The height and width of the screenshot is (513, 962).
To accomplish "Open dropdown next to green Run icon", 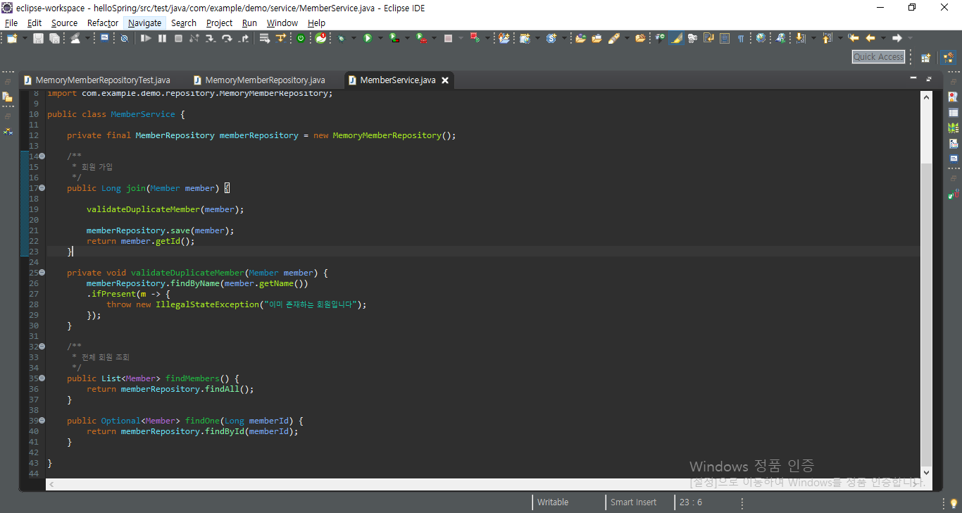I will point(380,38).
